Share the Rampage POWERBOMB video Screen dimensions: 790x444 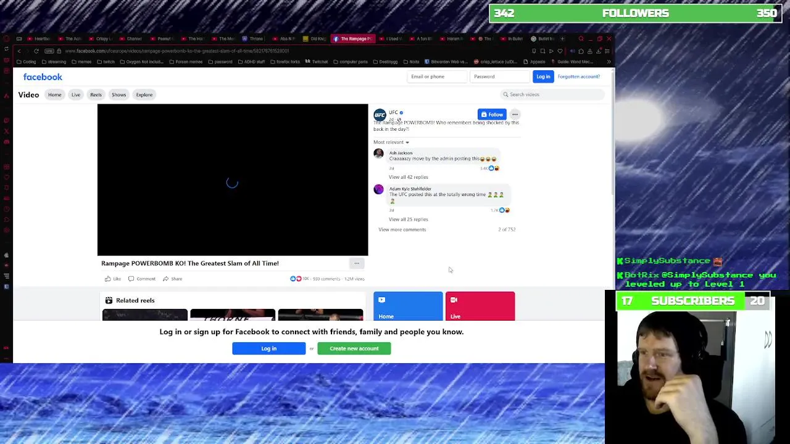[x=172, y=279]
